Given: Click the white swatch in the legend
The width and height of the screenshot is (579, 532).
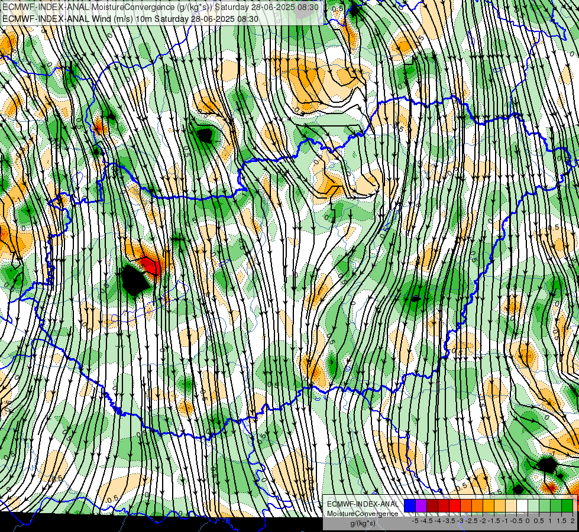Looking at the screenshot, I should click(x=522, y=505).
